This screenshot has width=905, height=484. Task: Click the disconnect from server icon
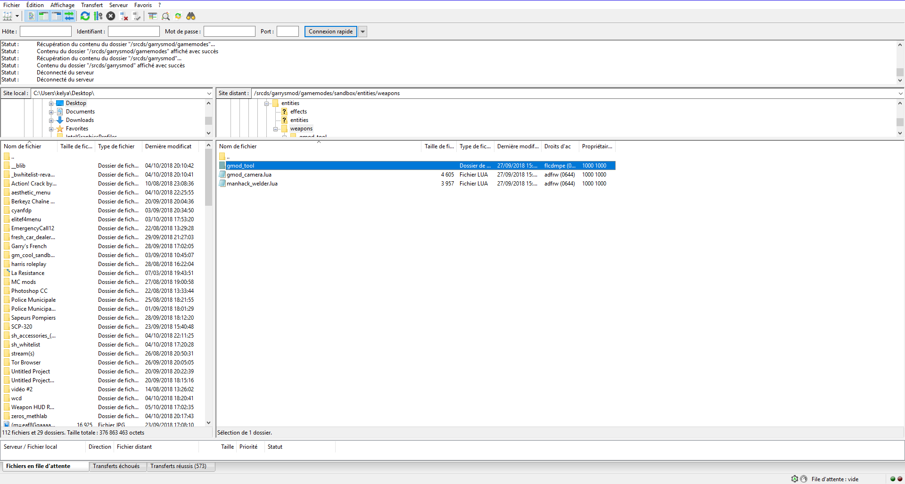point(124,16)
